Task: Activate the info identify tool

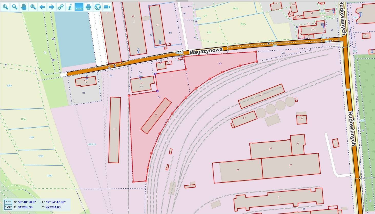Action: [x=70, y=7]
